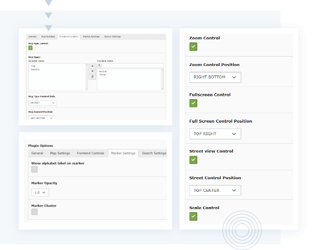This screenshot has width=314, height=250.
Task: Expand the Full Screen Control Position dropdown
Action: coord(215,134)
